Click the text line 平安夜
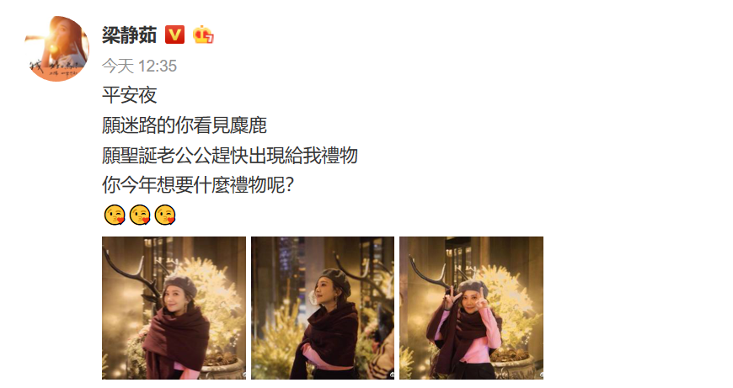This screenshot has width=733, height=388. click(x=130, y=95)
